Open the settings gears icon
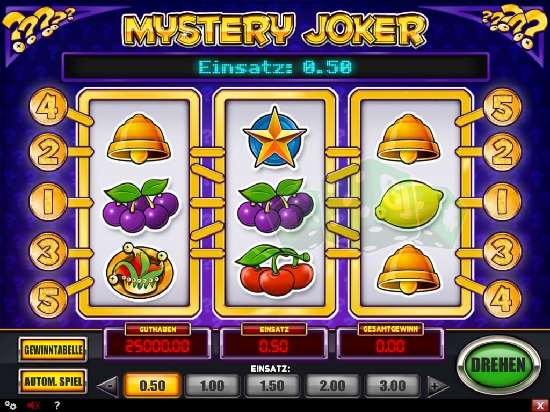This screenshot has height=412, width=550. pos(10,406)
